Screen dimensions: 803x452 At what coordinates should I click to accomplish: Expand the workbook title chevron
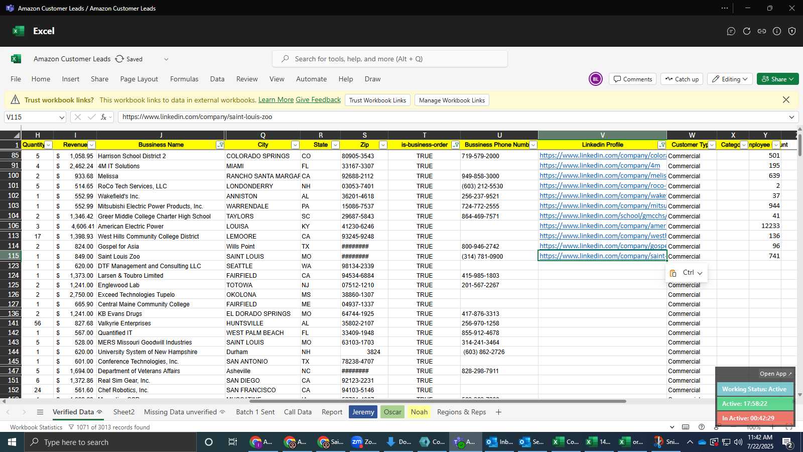[166, 59]
